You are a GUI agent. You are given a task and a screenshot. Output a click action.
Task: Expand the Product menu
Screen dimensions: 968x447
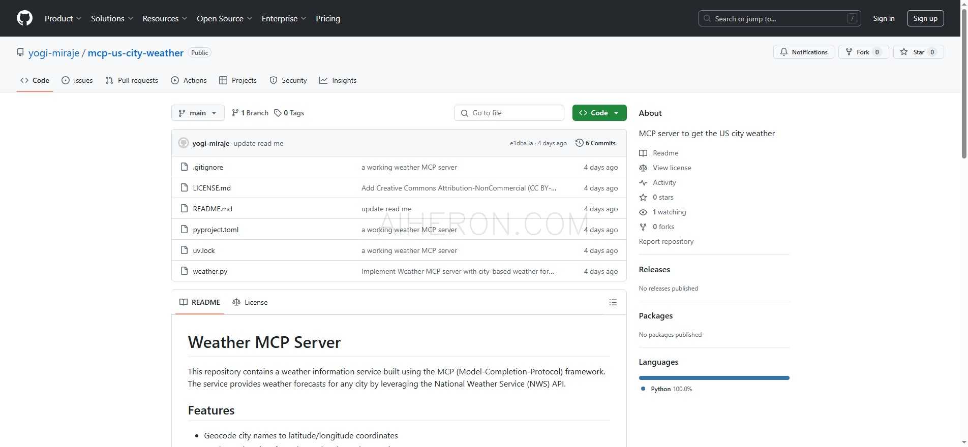click(63, 18)
